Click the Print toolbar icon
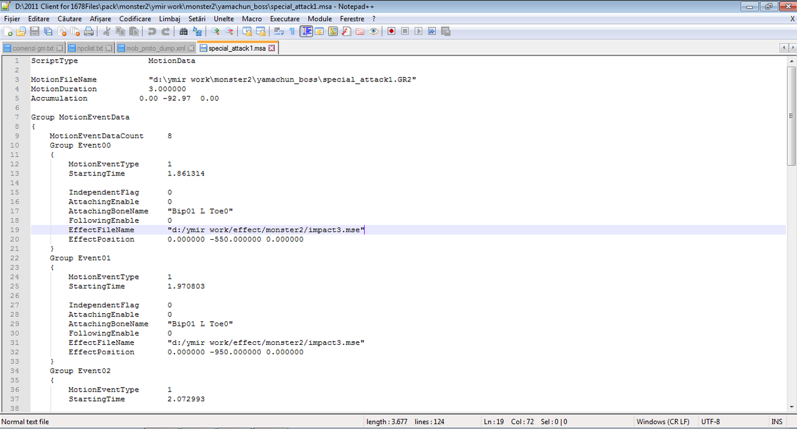This screenshot has width=797, height=429. click(89, 31)
